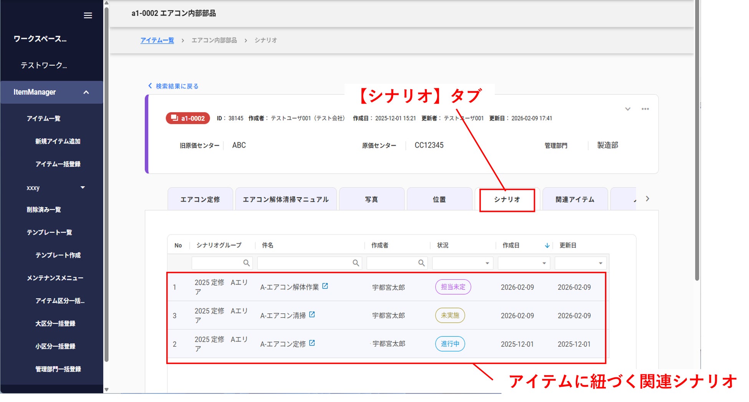The height and width of the screenshot is (402, 749).
Task: Open the 状況 filter dropdown
Action: click(x=487, y=263)
